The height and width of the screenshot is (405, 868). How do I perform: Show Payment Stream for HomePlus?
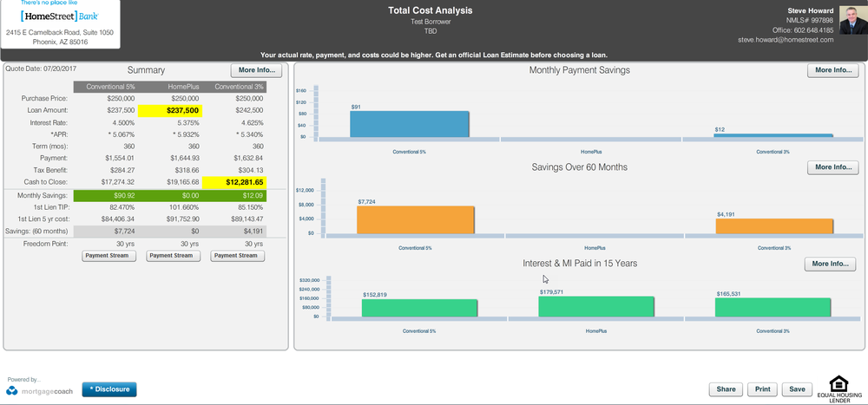[172, 256]
